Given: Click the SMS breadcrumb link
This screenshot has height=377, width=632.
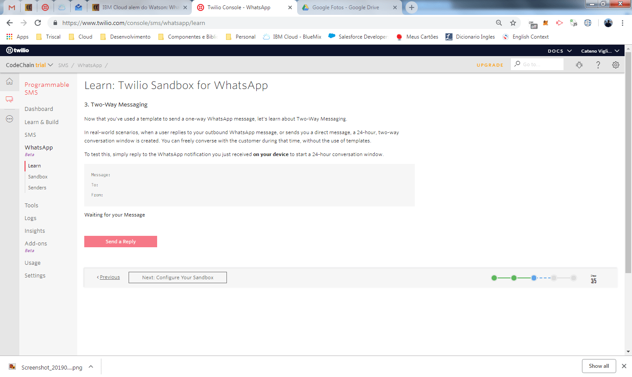Looking at the screenshot, I should pos(63,65).
